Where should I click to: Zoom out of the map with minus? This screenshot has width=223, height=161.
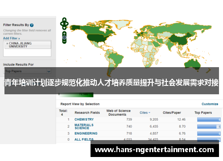coord(64,41)
